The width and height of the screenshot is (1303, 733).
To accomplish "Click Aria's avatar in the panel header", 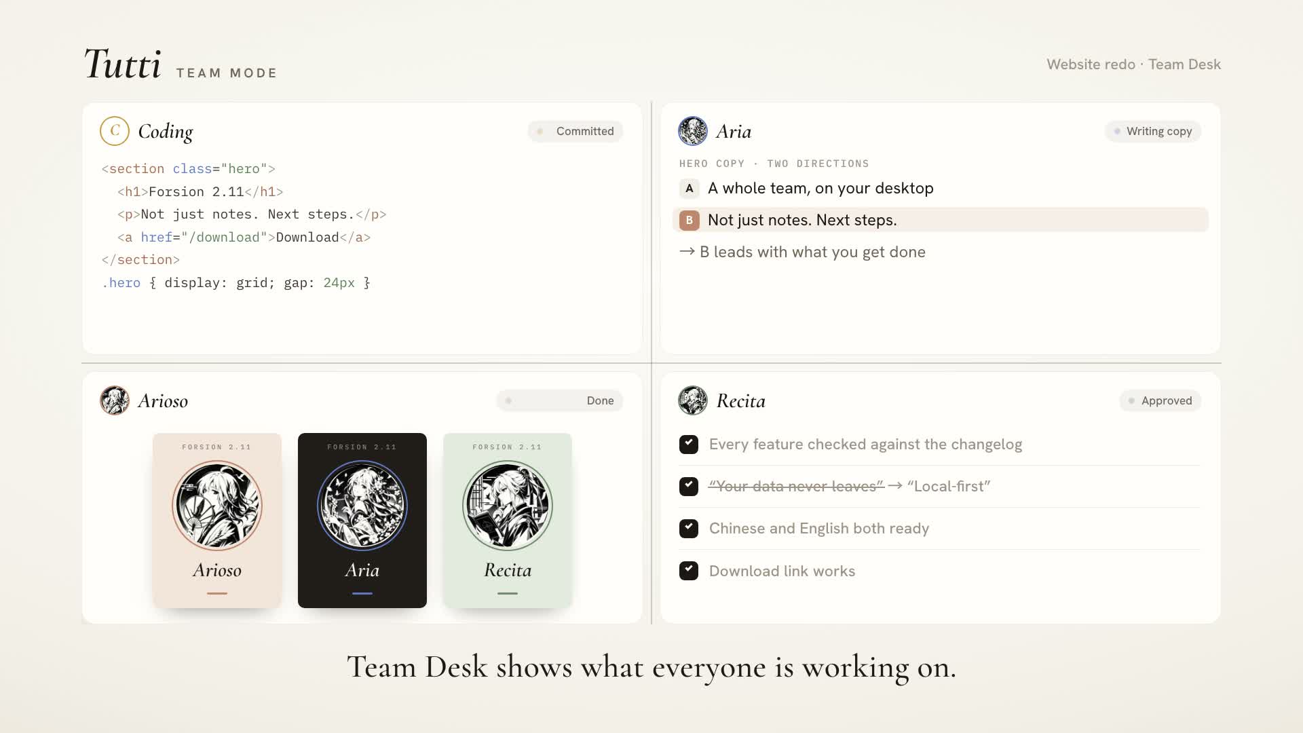I will pyautogui.click(x=693, y=131).
